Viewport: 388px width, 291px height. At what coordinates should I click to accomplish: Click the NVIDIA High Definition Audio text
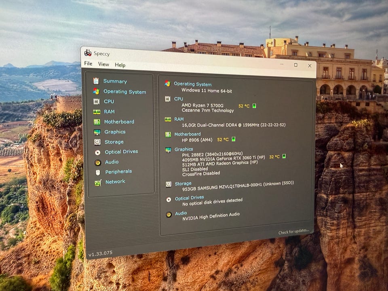(211, 216)
